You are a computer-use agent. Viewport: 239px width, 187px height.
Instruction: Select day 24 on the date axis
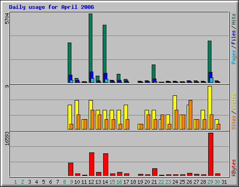point(175,182)
